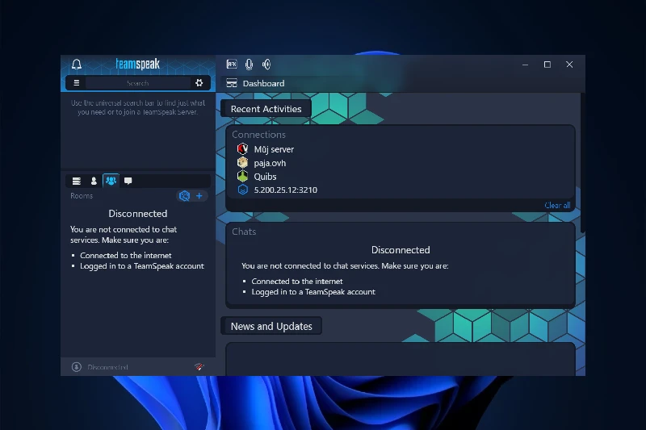Toggle the AFK away status icon
This screenshot has height=430, width=646.
tap(232, 65)
